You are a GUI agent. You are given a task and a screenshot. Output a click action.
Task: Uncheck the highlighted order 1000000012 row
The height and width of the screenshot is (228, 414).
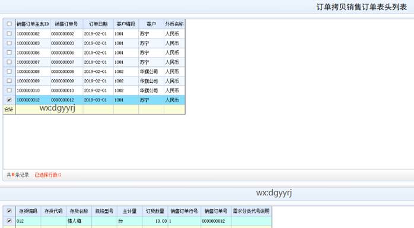pyautogui.click(x=9, y=100)
